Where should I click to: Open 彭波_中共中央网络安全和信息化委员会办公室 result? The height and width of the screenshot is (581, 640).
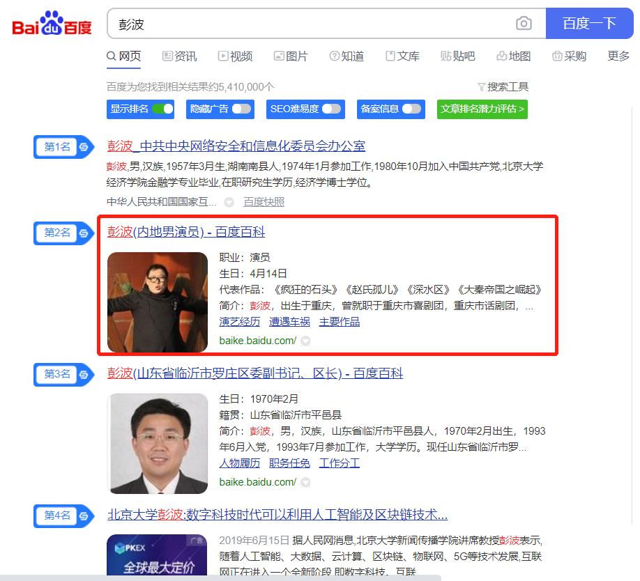(236, 146)
